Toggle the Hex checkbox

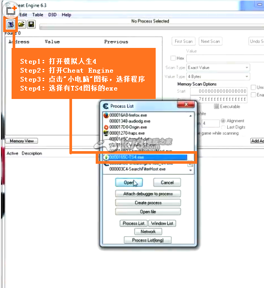[x=173, y=58]
